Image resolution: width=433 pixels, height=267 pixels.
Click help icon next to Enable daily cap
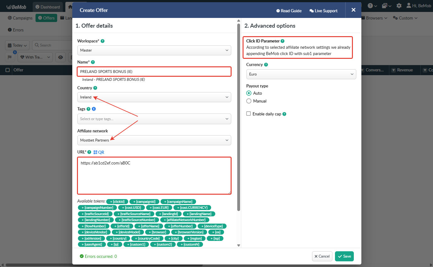click(x=284, y=114)
